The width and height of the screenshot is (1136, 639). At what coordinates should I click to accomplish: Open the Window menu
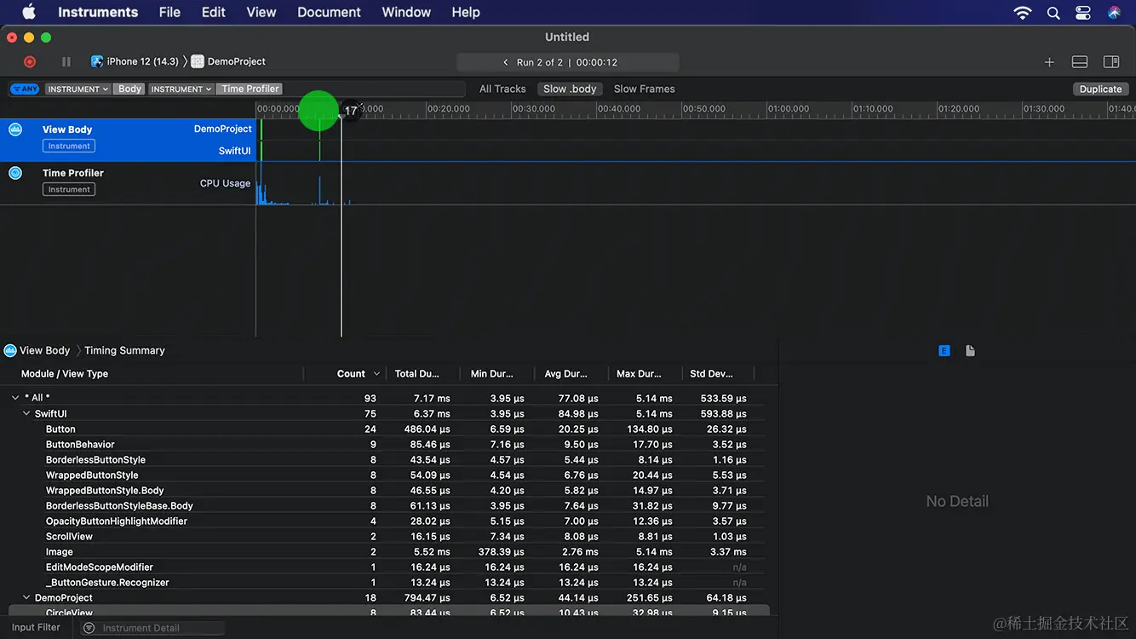(x=406, y=12)
